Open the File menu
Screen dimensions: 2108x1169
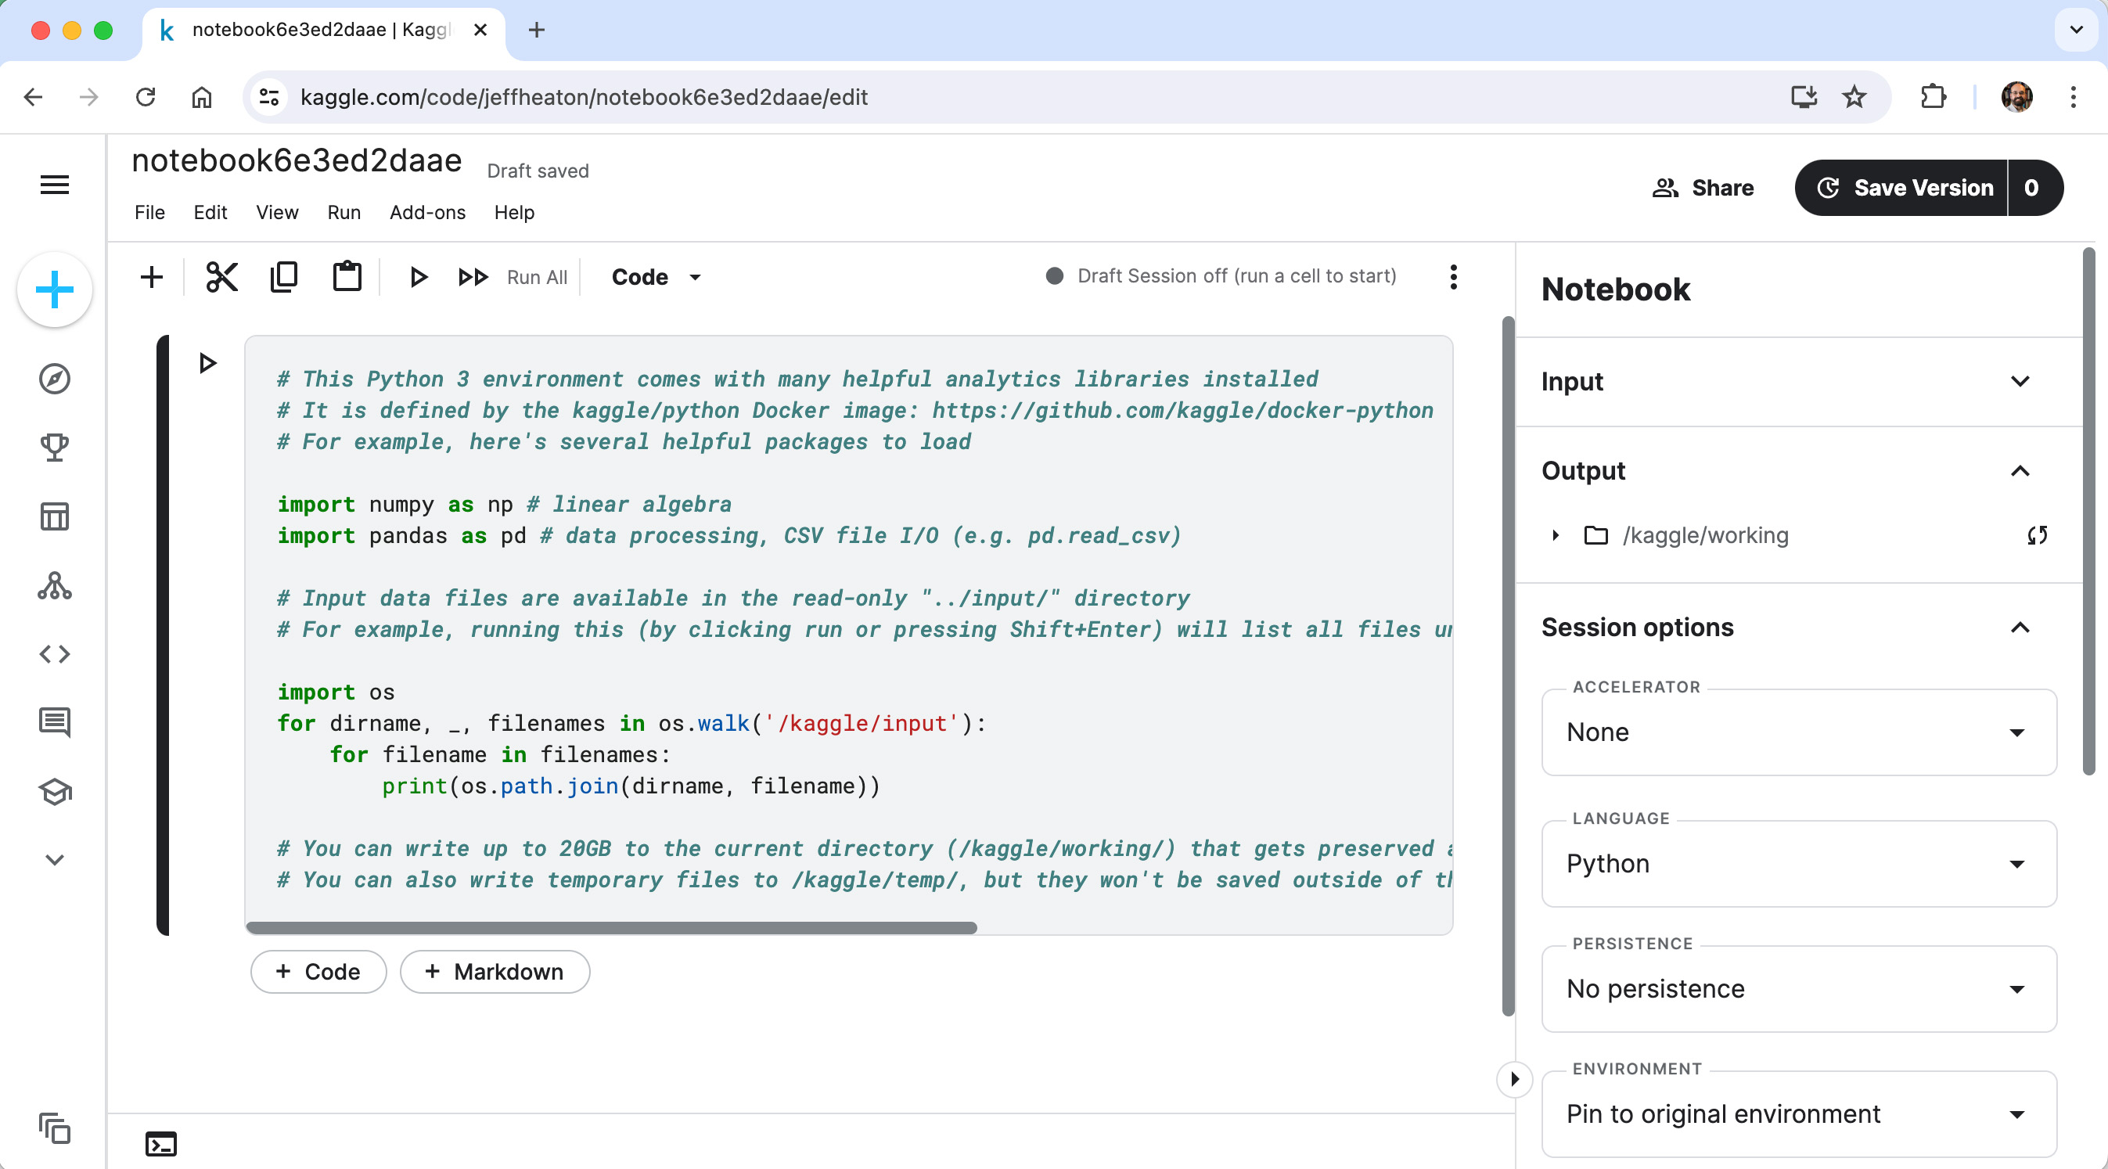coord(149,213)
